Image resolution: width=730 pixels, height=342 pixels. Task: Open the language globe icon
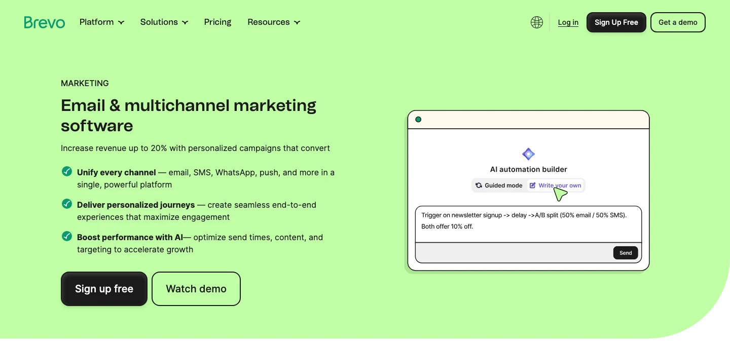pyautogui.click(x=537, y=22)
